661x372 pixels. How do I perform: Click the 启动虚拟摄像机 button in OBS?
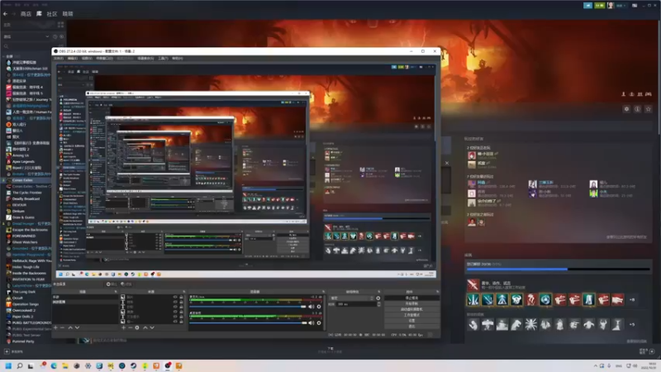point(411,309)
